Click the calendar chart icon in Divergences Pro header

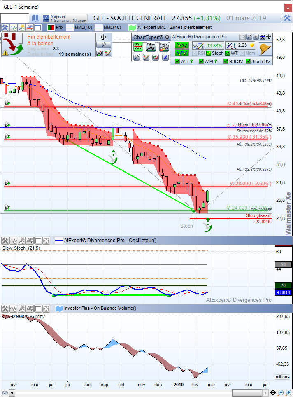(263, 37)
